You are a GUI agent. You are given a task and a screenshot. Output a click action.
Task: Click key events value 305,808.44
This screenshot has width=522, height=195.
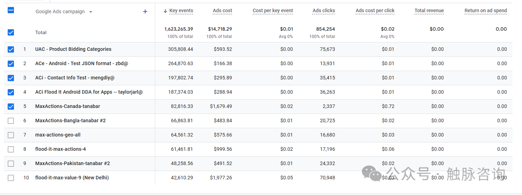180,49
